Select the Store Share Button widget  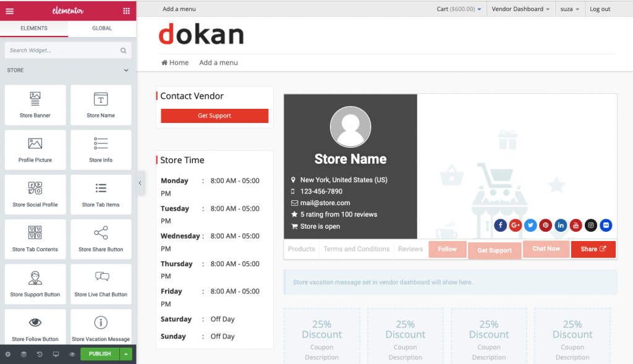pyautogui.click(x=101, y=239)
